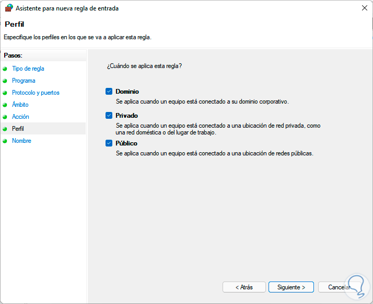Open the Acción step
Screen dimensions: 373x304
click(x=20, y=117)
